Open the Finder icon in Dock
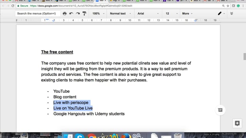Viewport: 246px width, 138px height. (x=68, y=136)
